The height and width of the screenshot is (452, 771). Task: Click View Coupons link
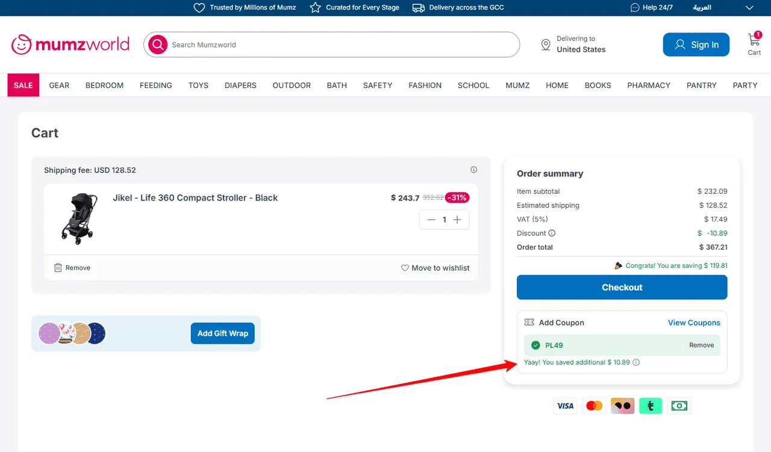(x=694, y=323)
